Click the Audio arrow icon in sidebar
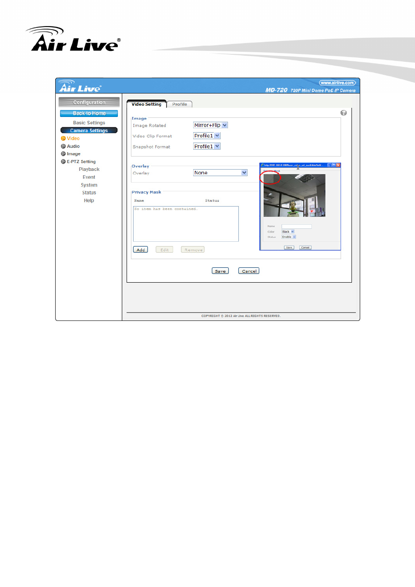Image resolution: width=415 pixels, height=587 pixels. [63, 146]
